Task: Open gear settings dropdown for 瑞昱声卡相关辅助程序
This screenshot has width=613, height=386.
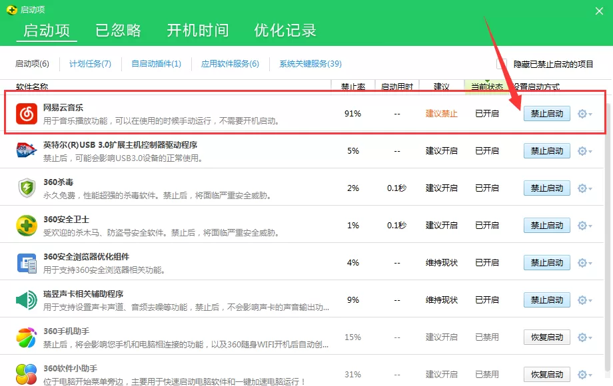Action: pyautogui.click(x=585, y=299)
